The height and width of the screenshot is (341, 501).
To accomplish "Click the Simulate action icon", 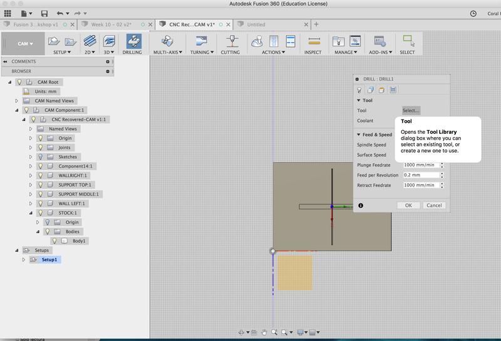I will pos(257,41).
